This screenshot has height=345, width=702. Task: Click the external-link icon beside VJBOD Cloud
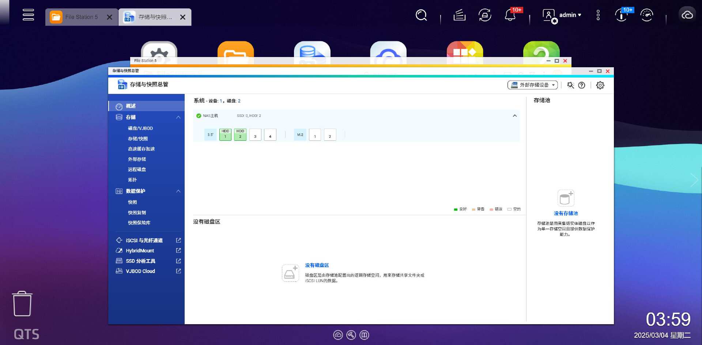178,271
